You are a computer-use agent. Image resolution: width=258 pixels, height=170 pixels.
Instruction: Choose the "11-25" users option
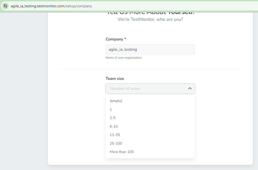click(150, 135)
